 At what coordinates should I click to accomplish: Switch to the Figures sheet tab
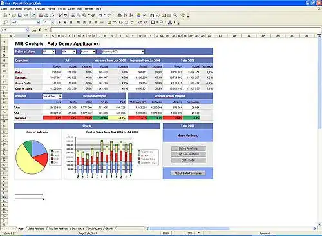point(98,228)
